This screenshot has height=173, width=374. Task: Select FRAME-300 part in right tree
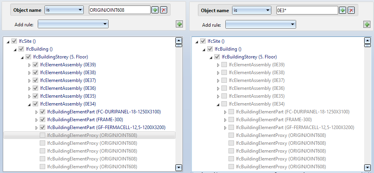click(x=274, y=120)
